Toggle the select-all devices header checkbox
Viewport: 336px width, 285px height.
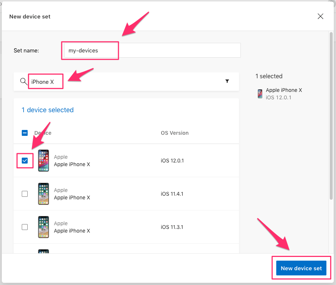[x=25, y=133]
